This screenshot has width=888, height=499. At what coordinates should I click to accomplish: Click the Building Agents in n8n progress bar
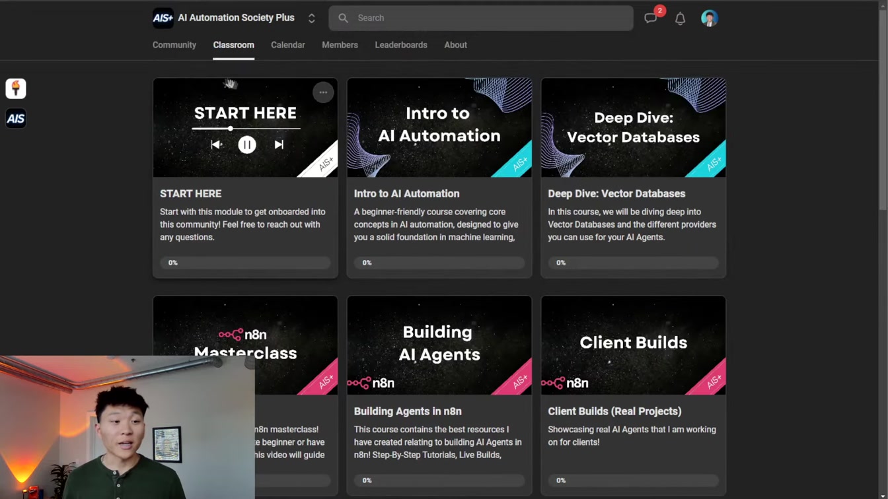(439, 481)
